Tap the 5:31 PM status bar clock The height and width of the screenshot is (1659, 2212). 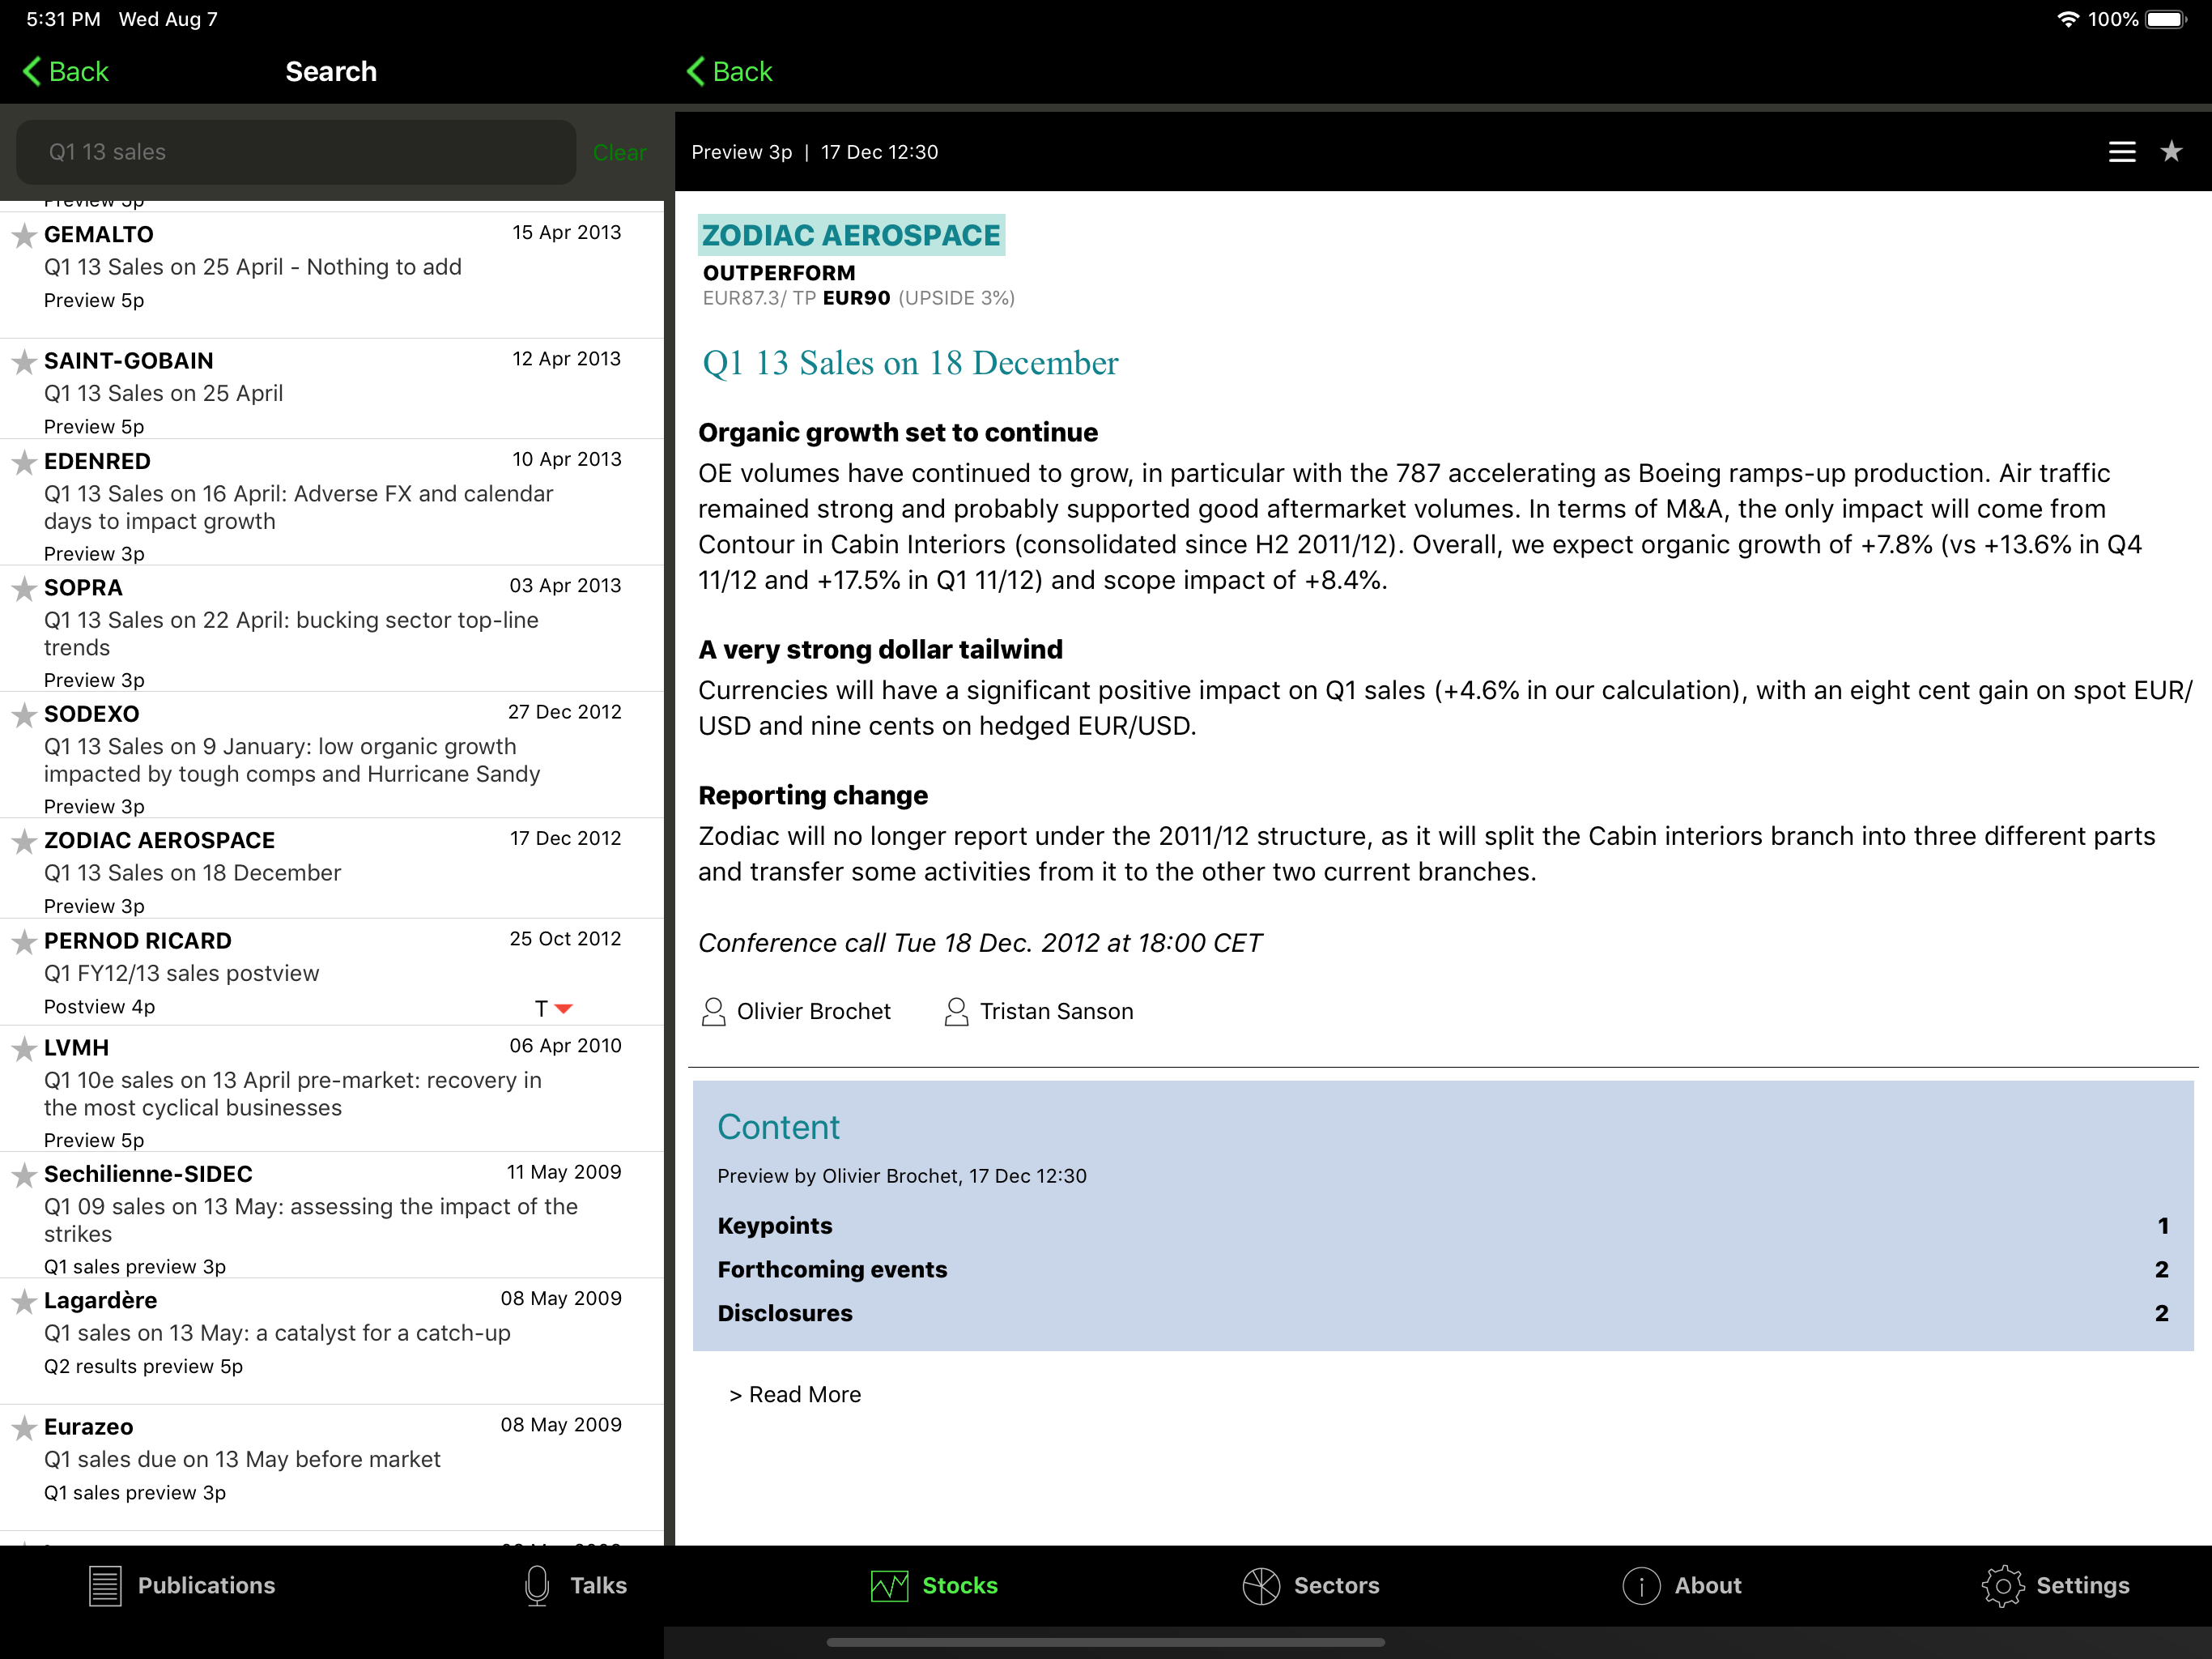click(x=63, y=19)
